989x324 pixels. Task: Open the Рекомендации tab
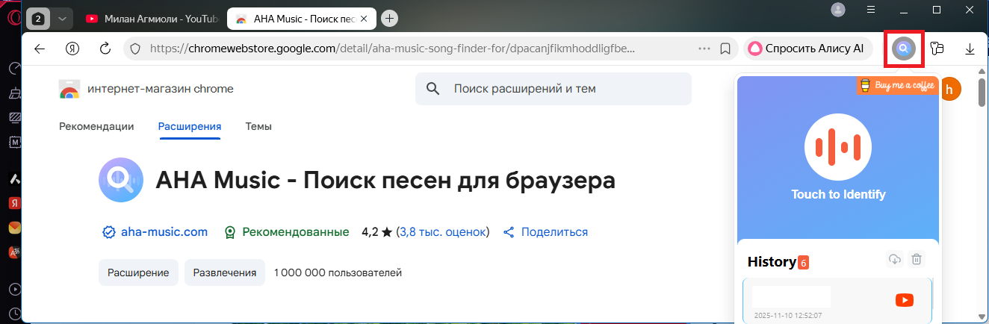pyautogui.click(x=96, y=127)
